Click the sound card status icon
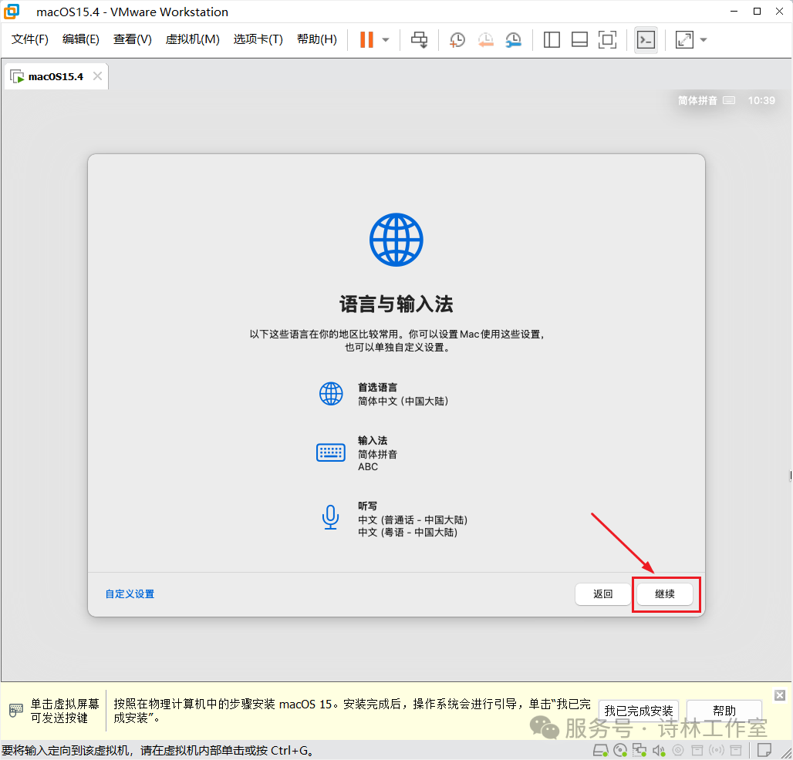Viewport: 793px width, 760px height. tap(659, 751)
